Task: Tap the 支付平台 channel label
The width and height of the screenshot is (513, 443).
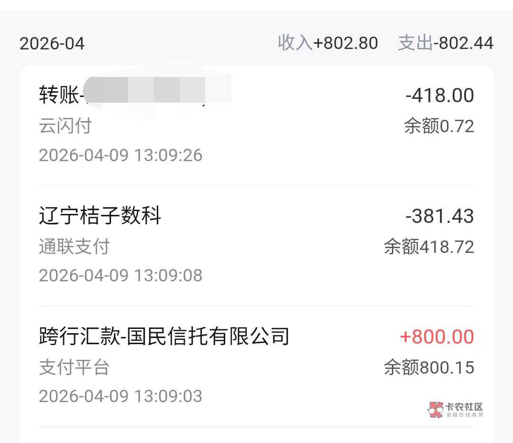Action: [74, 367]
